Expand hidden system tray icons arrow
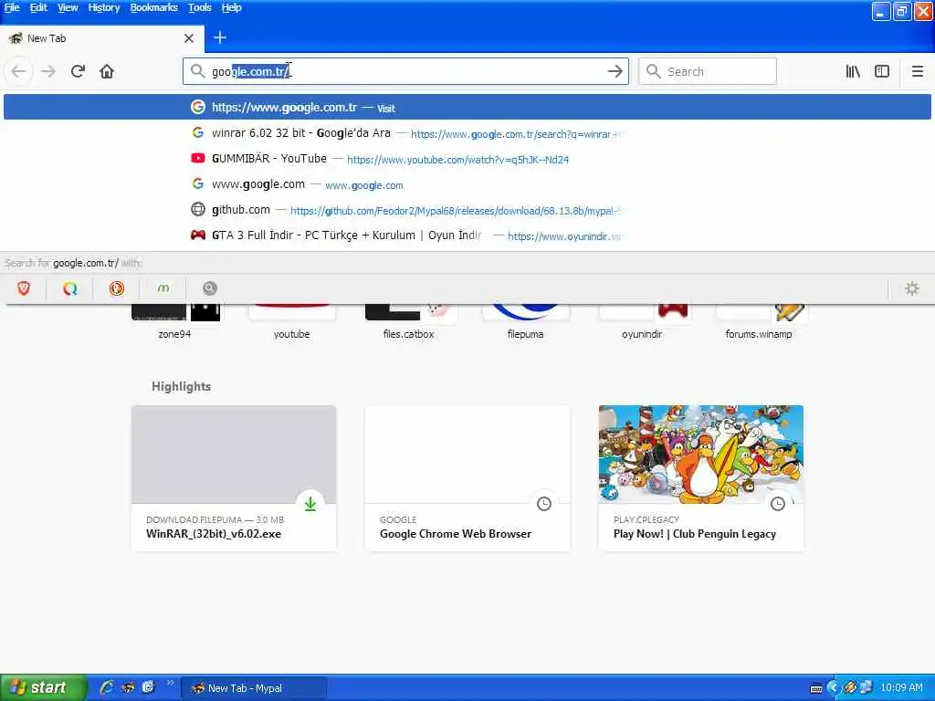935x701 pixels. [x=834, y=688]
